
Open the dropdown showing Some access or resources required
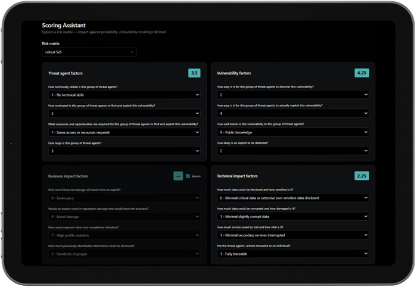click(124, 132)
